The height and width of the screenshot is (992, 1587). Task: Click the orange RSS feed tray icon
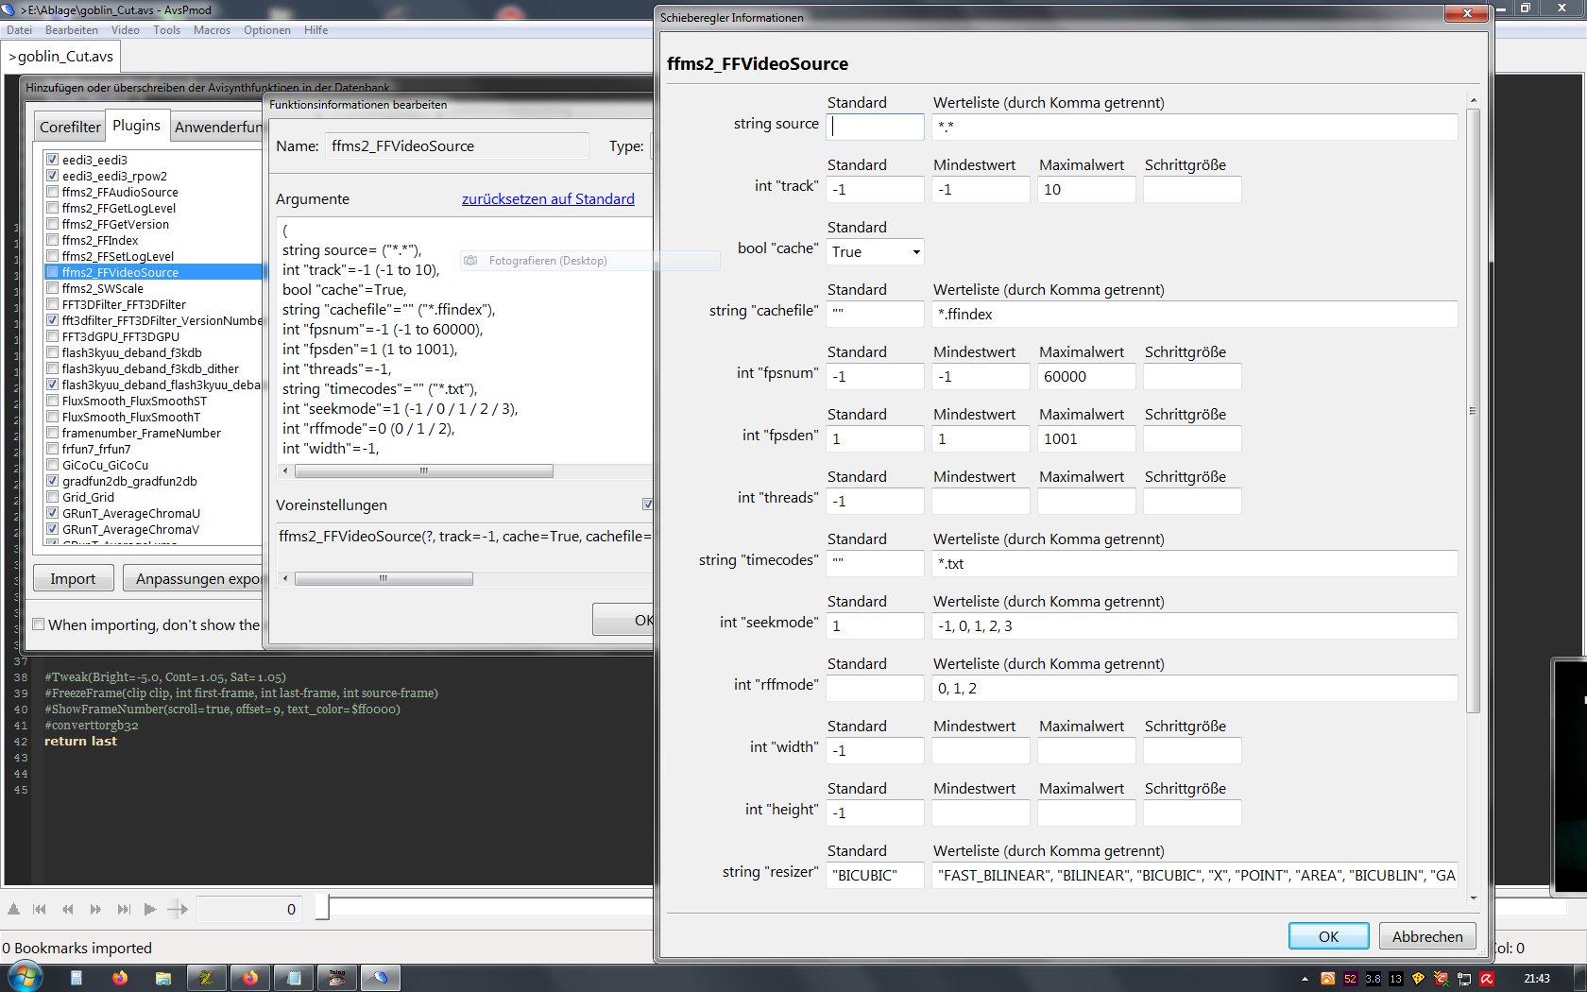coord(1327,979)
